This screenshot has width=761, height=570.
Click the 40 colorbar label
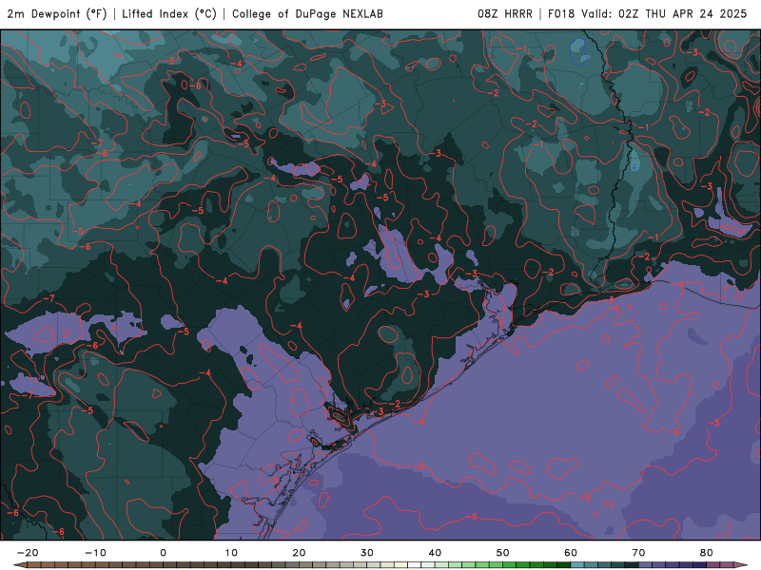point(435,553)
